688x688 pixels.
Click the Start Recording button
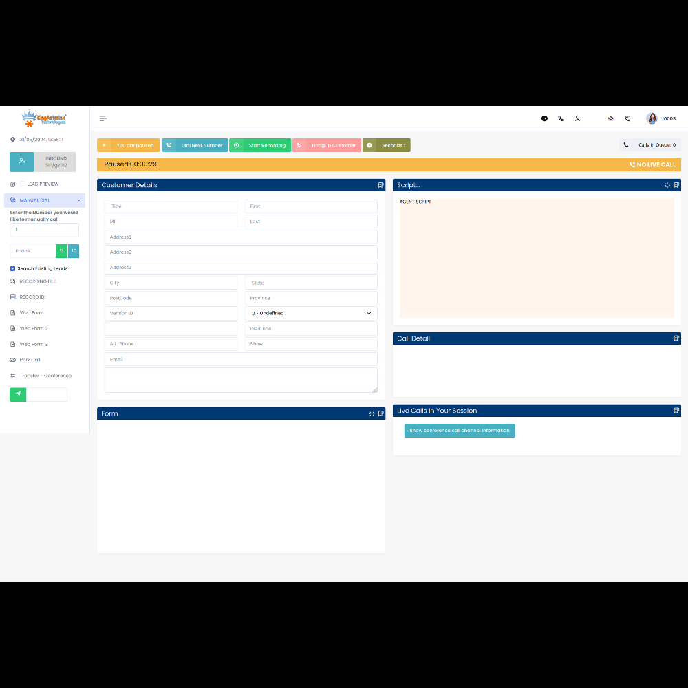260,145
